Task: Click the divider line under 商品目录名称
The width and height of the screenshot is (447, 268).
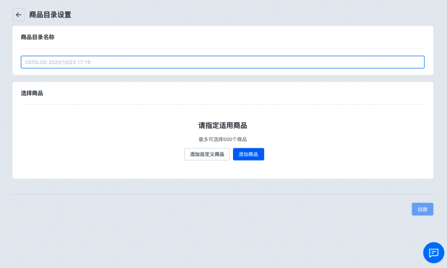Action: pos(222,49)
